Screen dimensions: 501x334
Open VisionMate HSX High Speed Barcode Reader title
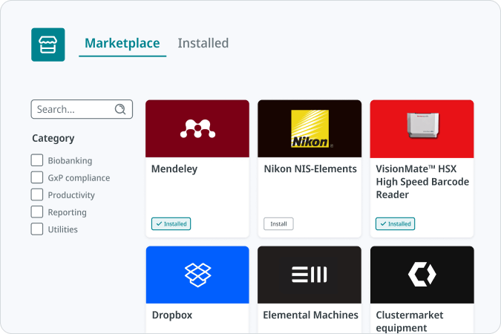[422, 182]
